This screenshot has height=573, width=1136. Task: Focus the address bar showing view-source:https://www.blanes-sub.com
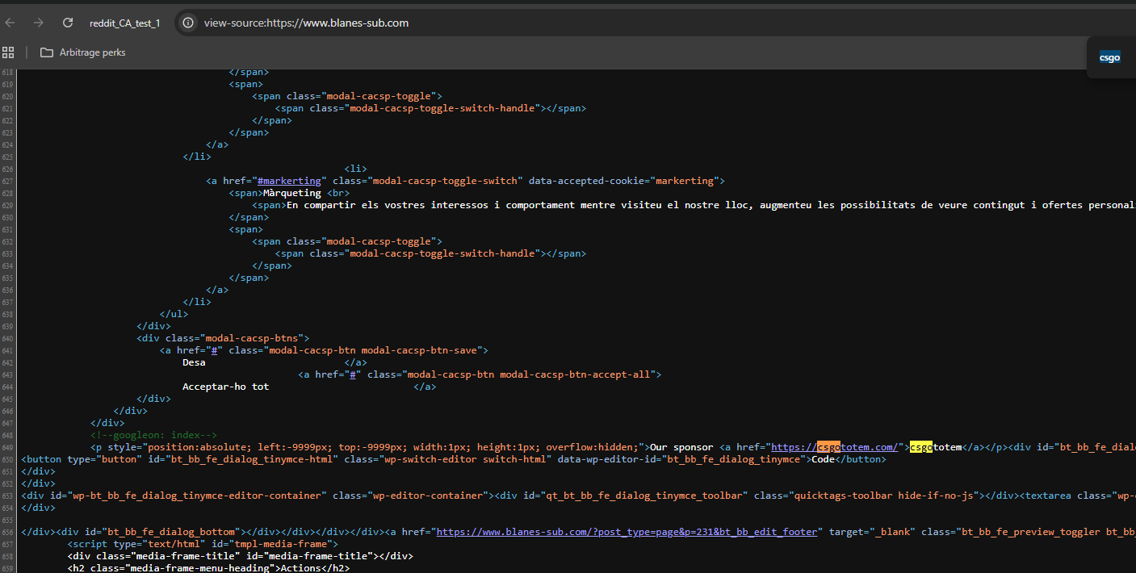coord(306,23)
